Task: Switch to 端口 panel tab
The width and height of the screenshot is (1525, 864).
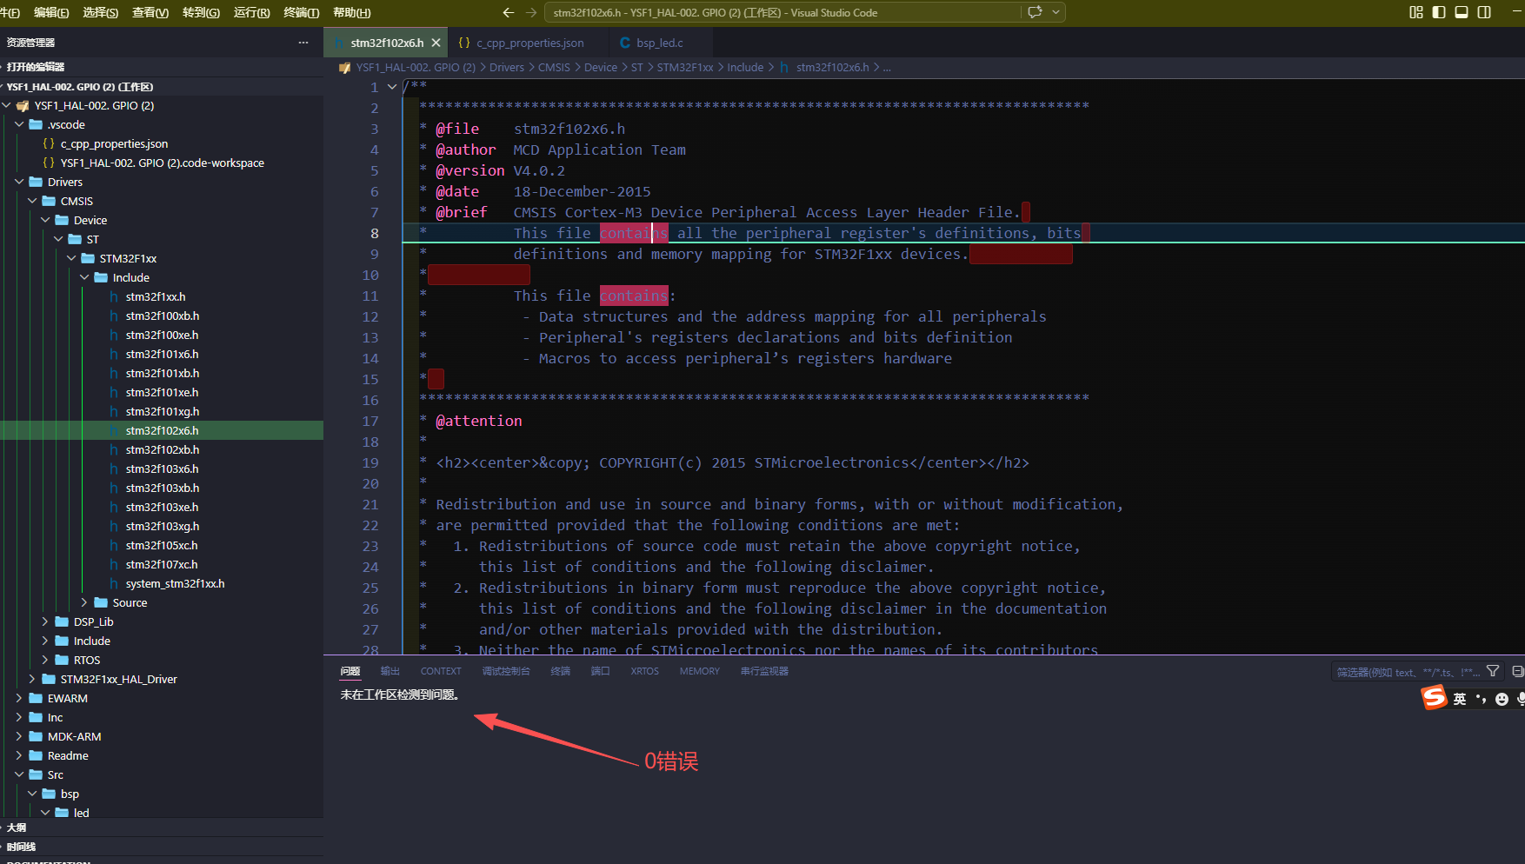Action: coord(601,671)
